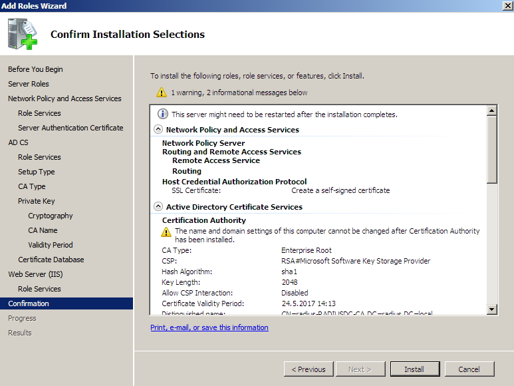Close the Add Roles Wizard window
This screenshot has height=386, width=514.
pyautogui.click(x=507, y=6)
